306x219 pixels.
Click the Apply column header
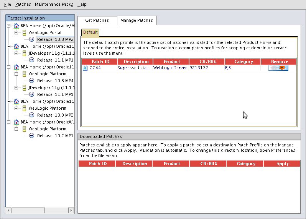[x=282, y=164]
